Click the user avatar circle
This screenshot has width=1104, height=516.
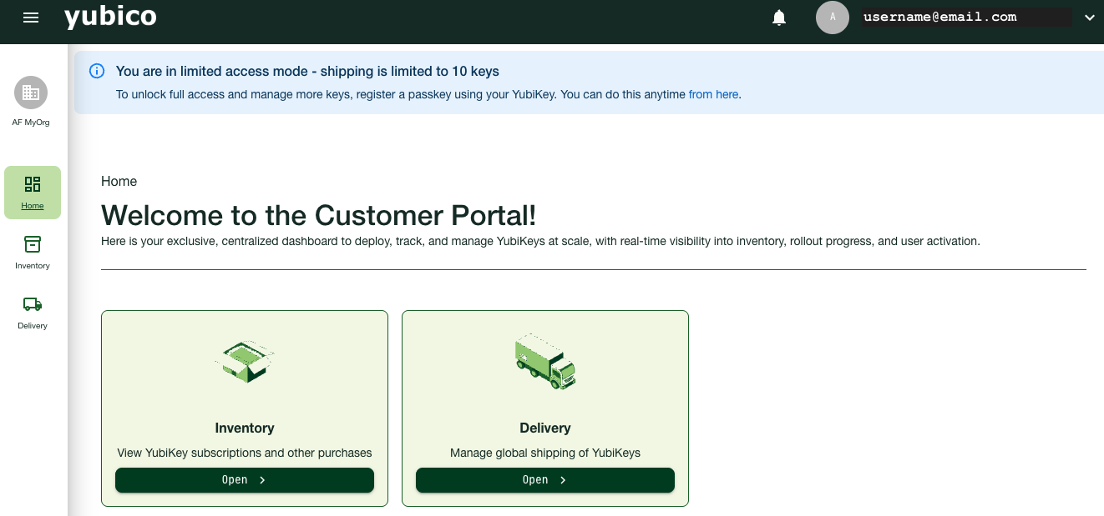832,18
